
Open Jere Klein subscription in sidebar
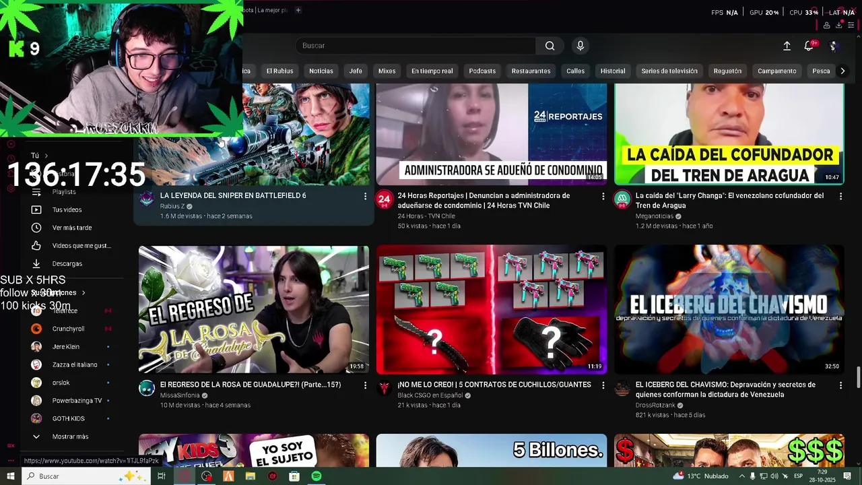pos(66,347)
